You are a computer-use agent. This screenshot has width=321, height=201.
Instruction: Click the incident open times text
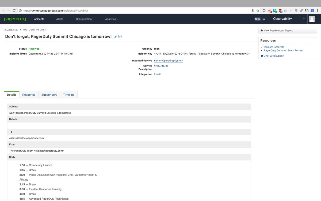pos(51,54)
